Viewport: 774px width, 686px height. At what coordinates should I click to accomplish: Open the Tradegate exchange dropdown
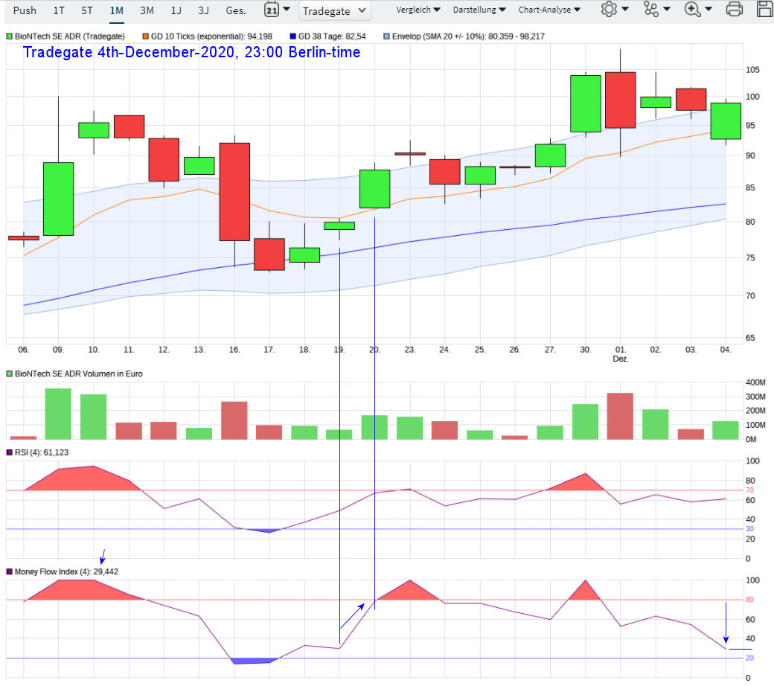pyautogui.click(x=334, y=11)
